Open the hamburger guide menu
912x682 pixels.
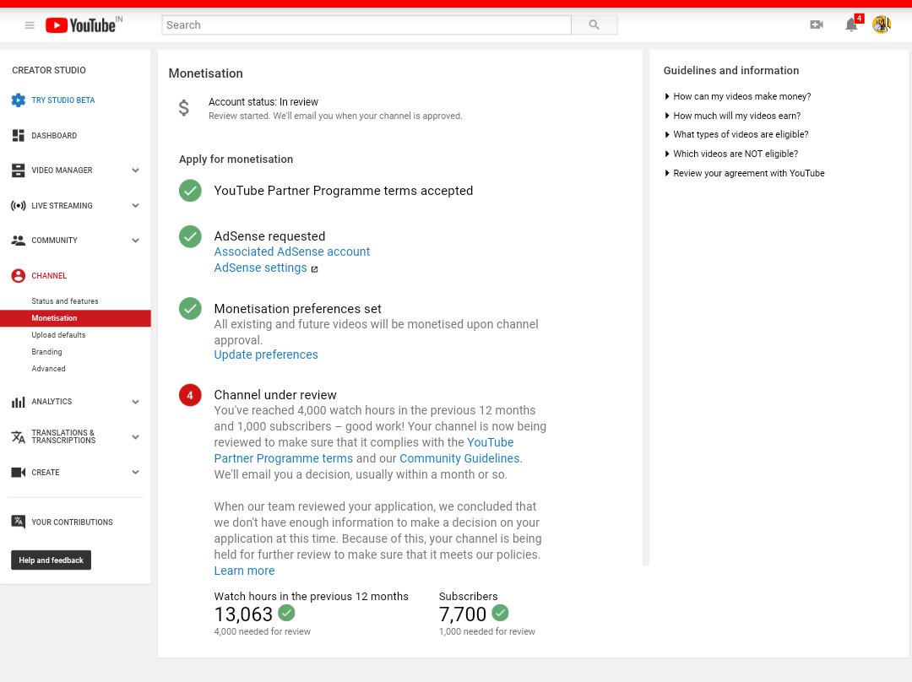pyautogui.click(x=29, y=25)
